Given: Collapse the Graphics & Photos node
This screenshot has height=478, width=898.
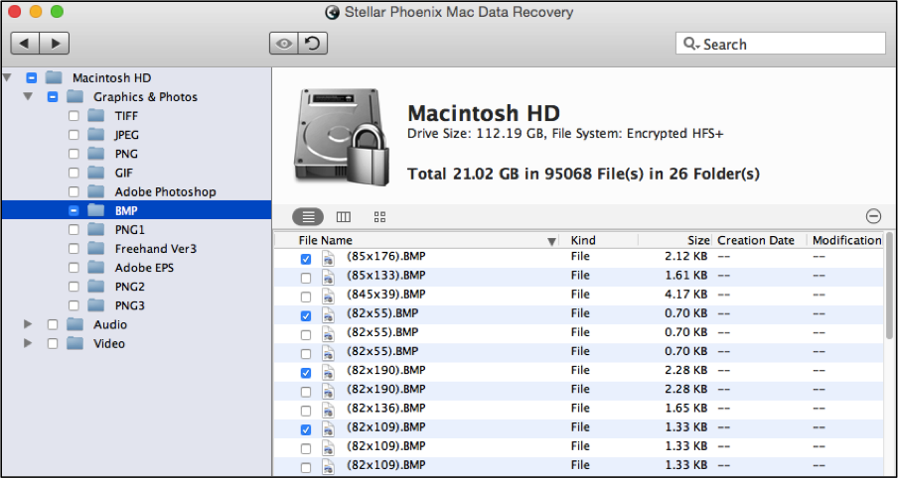Looking at the screenshot, I should [28, 97].
